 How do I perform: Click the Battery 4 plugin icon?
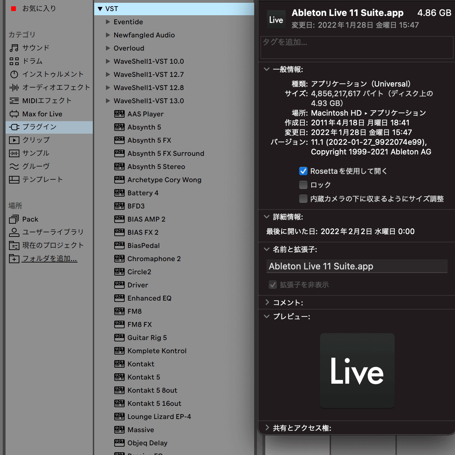point(119,193)
